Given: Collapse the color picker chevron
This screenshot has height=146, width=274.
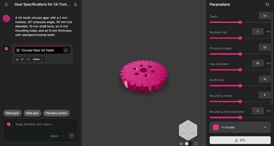Looking at the screenshot, I should [265, 127].
